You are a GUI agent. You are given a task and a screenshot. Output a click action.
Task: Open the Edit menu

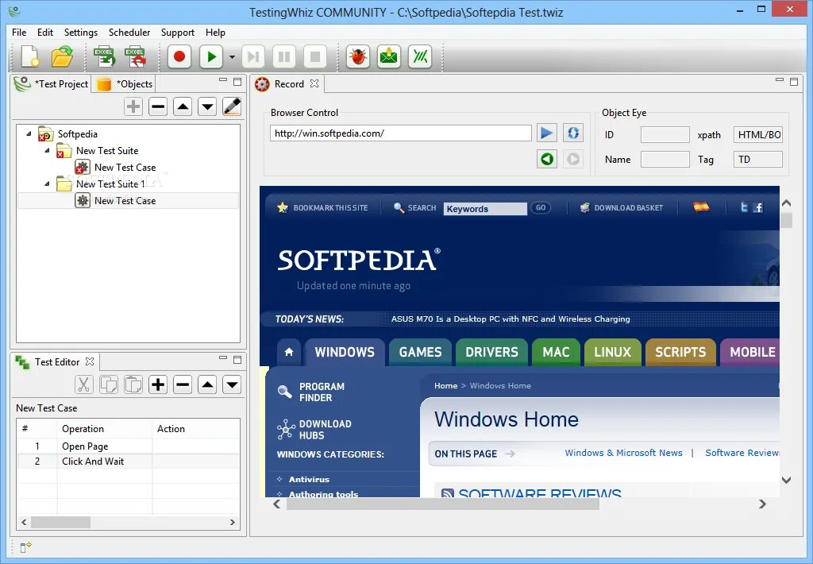click(45, 32)
